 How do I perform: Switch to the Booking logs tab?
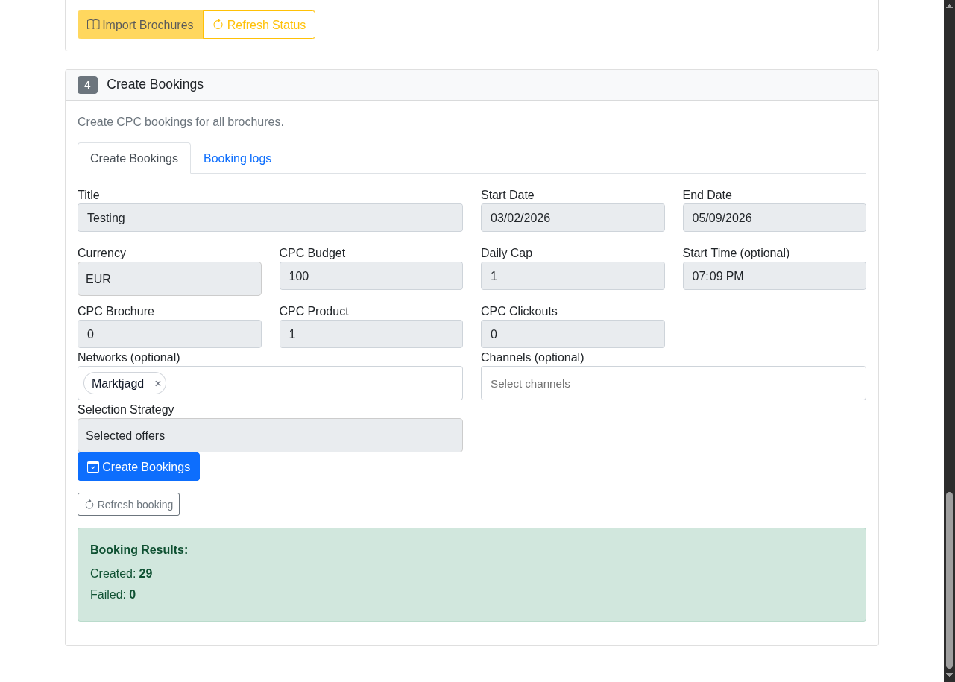pos(237,158)
